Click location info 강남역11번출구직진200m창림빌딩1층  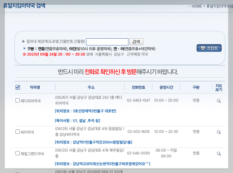click(x=94, y=142)
